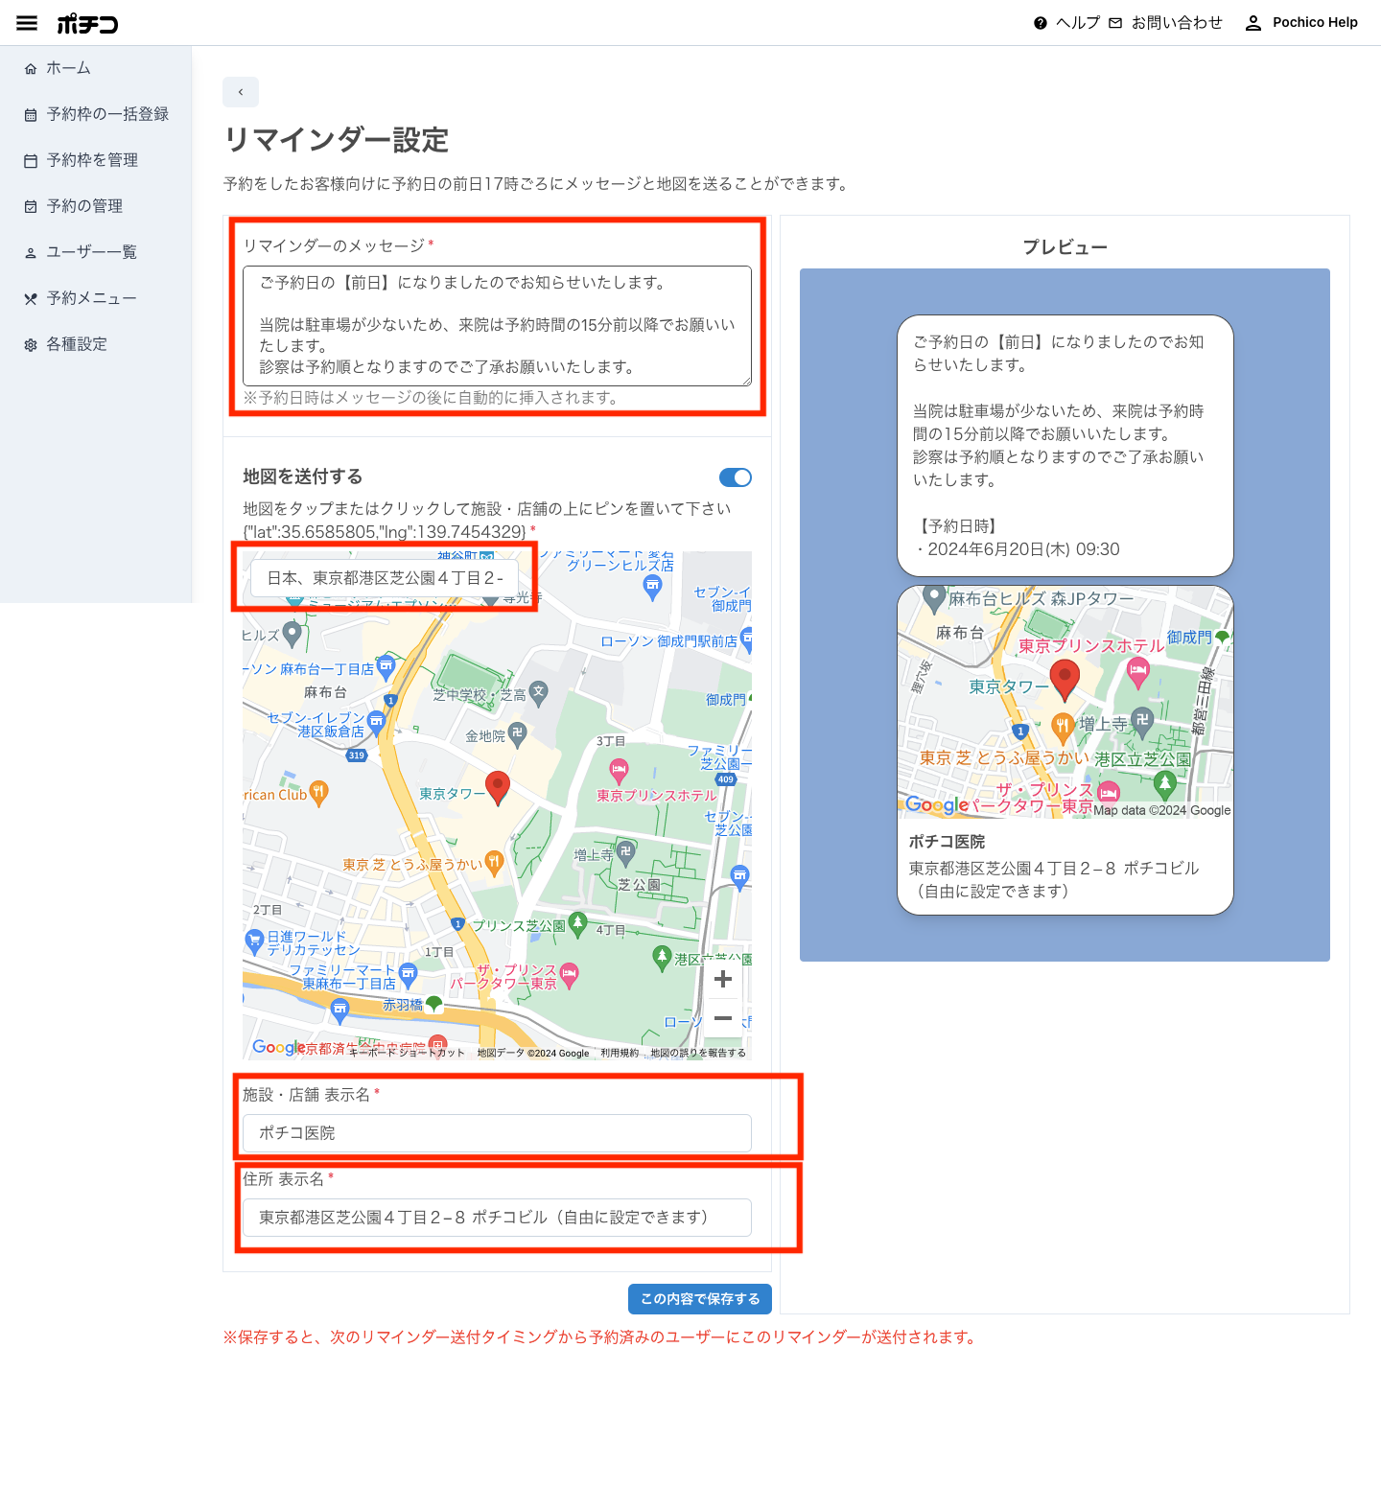Click the 利用規約 link on the map
The width and height of the screenshot is (1381, 1487).
coord(620,1053)
